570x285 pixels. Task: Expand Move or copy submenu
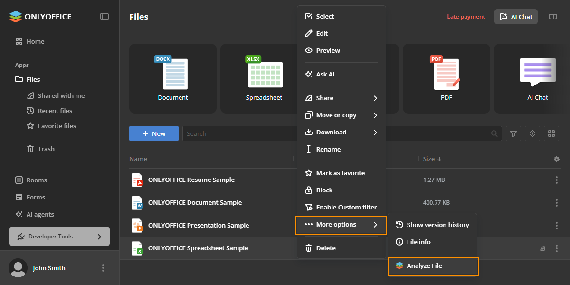tap(341, 115)
